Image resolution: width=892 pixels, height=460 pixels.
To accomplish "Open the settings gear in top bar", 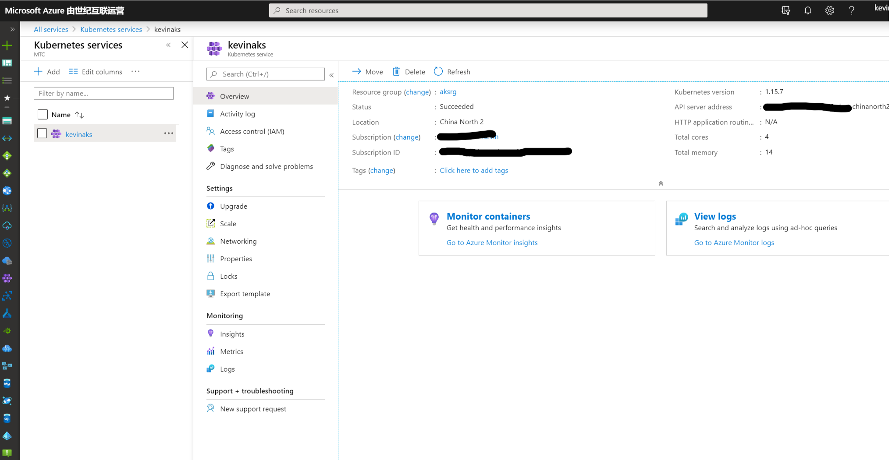I will pyautogui.click(x=829, y=11).
